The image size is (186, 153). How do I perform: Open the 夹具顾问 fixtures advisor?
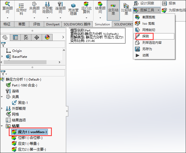pos(34,8)
